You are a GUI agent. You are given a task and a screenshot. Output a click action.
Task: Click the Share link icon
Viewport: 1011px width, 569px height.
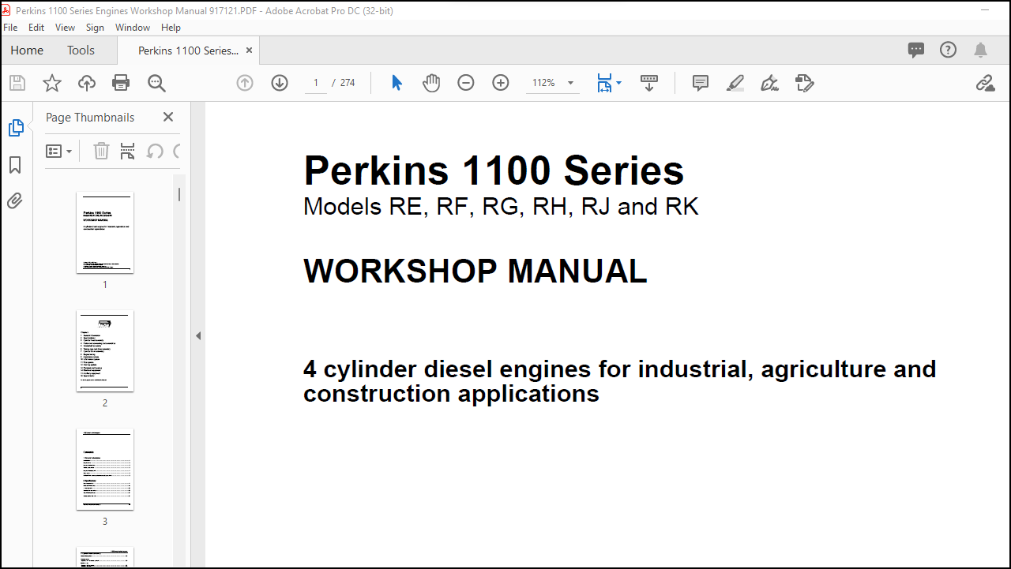985,83
